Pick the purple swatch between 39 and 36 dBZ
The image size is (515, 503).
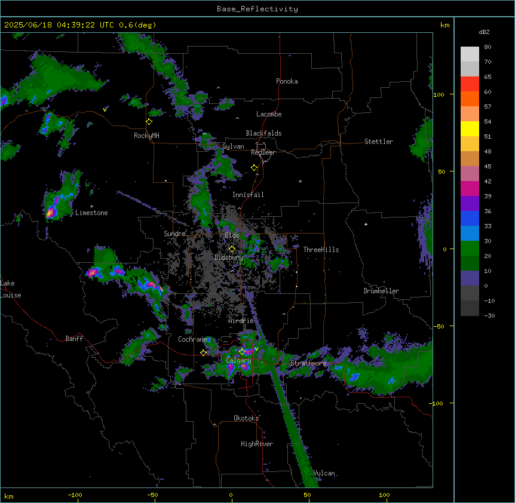(470, 203)
